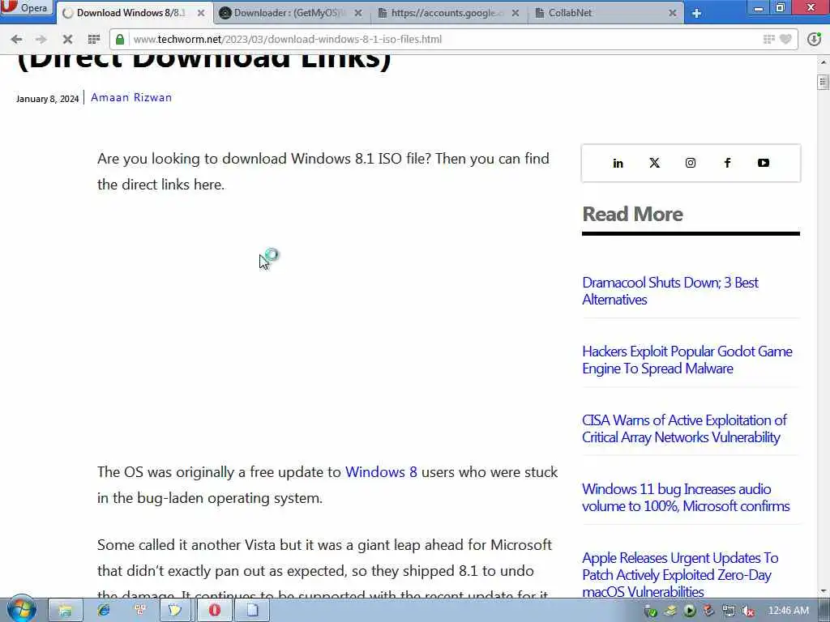The height and width of the screenshot is (622, 830).
Task: Click the scroll up arrow of page scrollbar
Action: pos(824,62)
